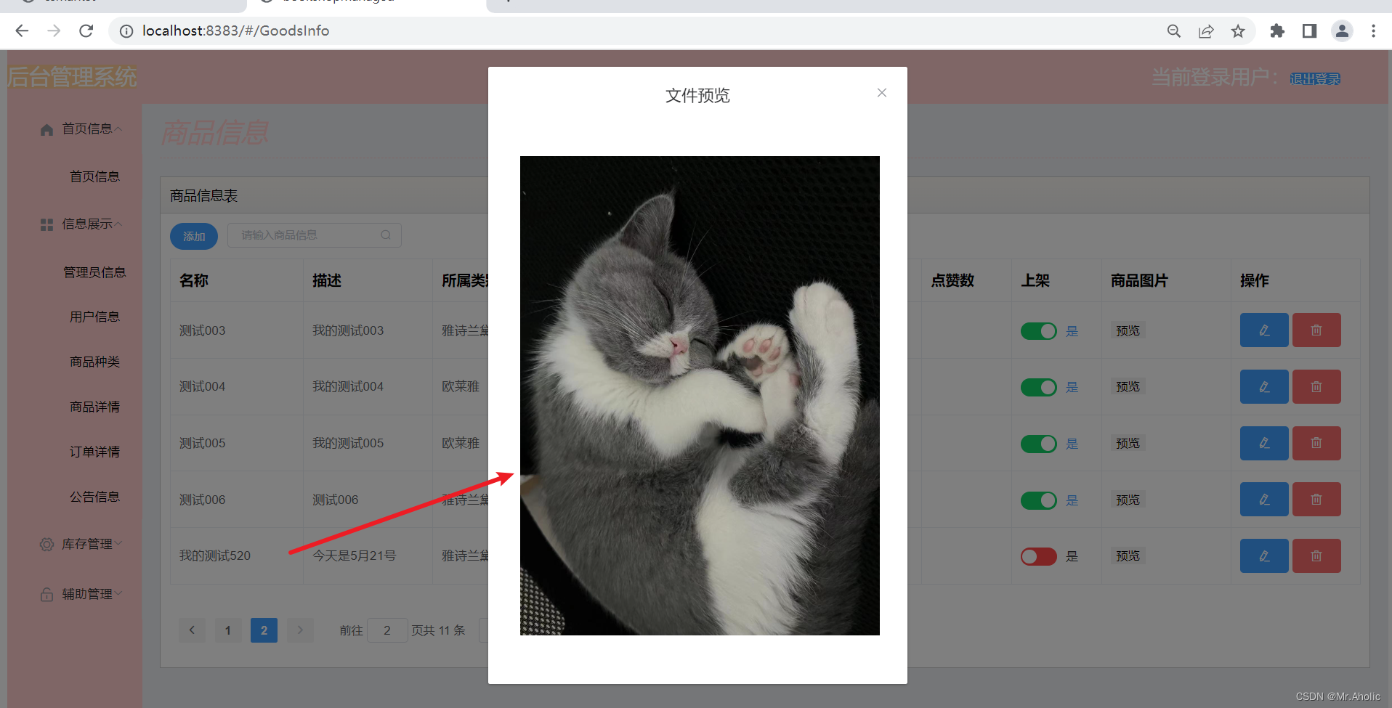
Task: Click the grid icon next to 信息展示
Action: click(x=45, y=224)
